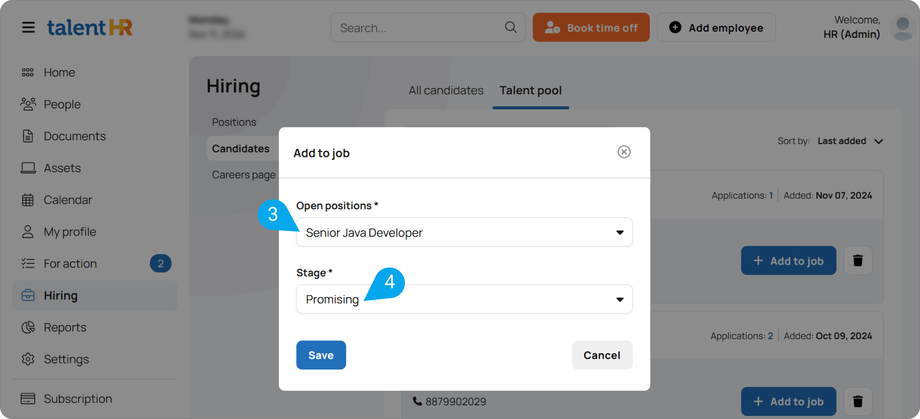Open the hamburger navigation menu
This screenshot has width=920, height=419.
point(28,28)
